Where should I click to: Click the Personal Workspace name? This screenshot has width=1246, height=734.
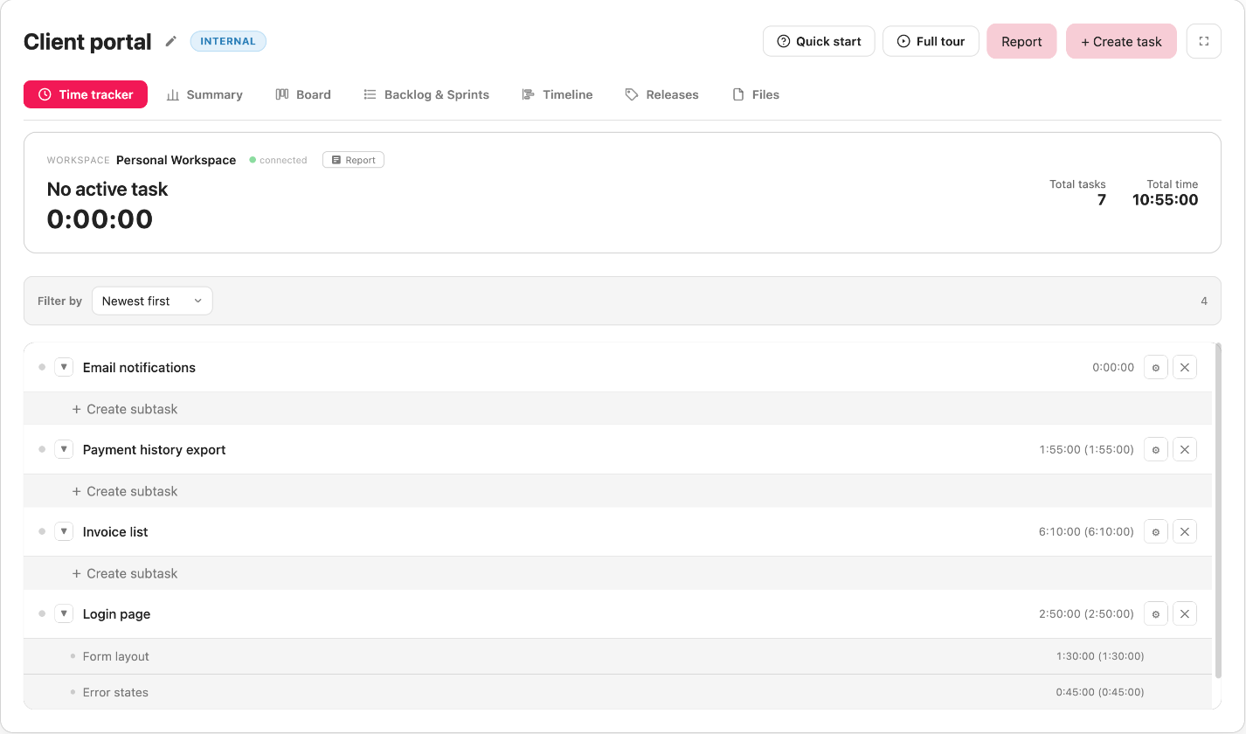(x=176, y=160)
